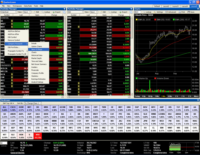
Task: Open Advanced chart options
Action: point(167,12)
